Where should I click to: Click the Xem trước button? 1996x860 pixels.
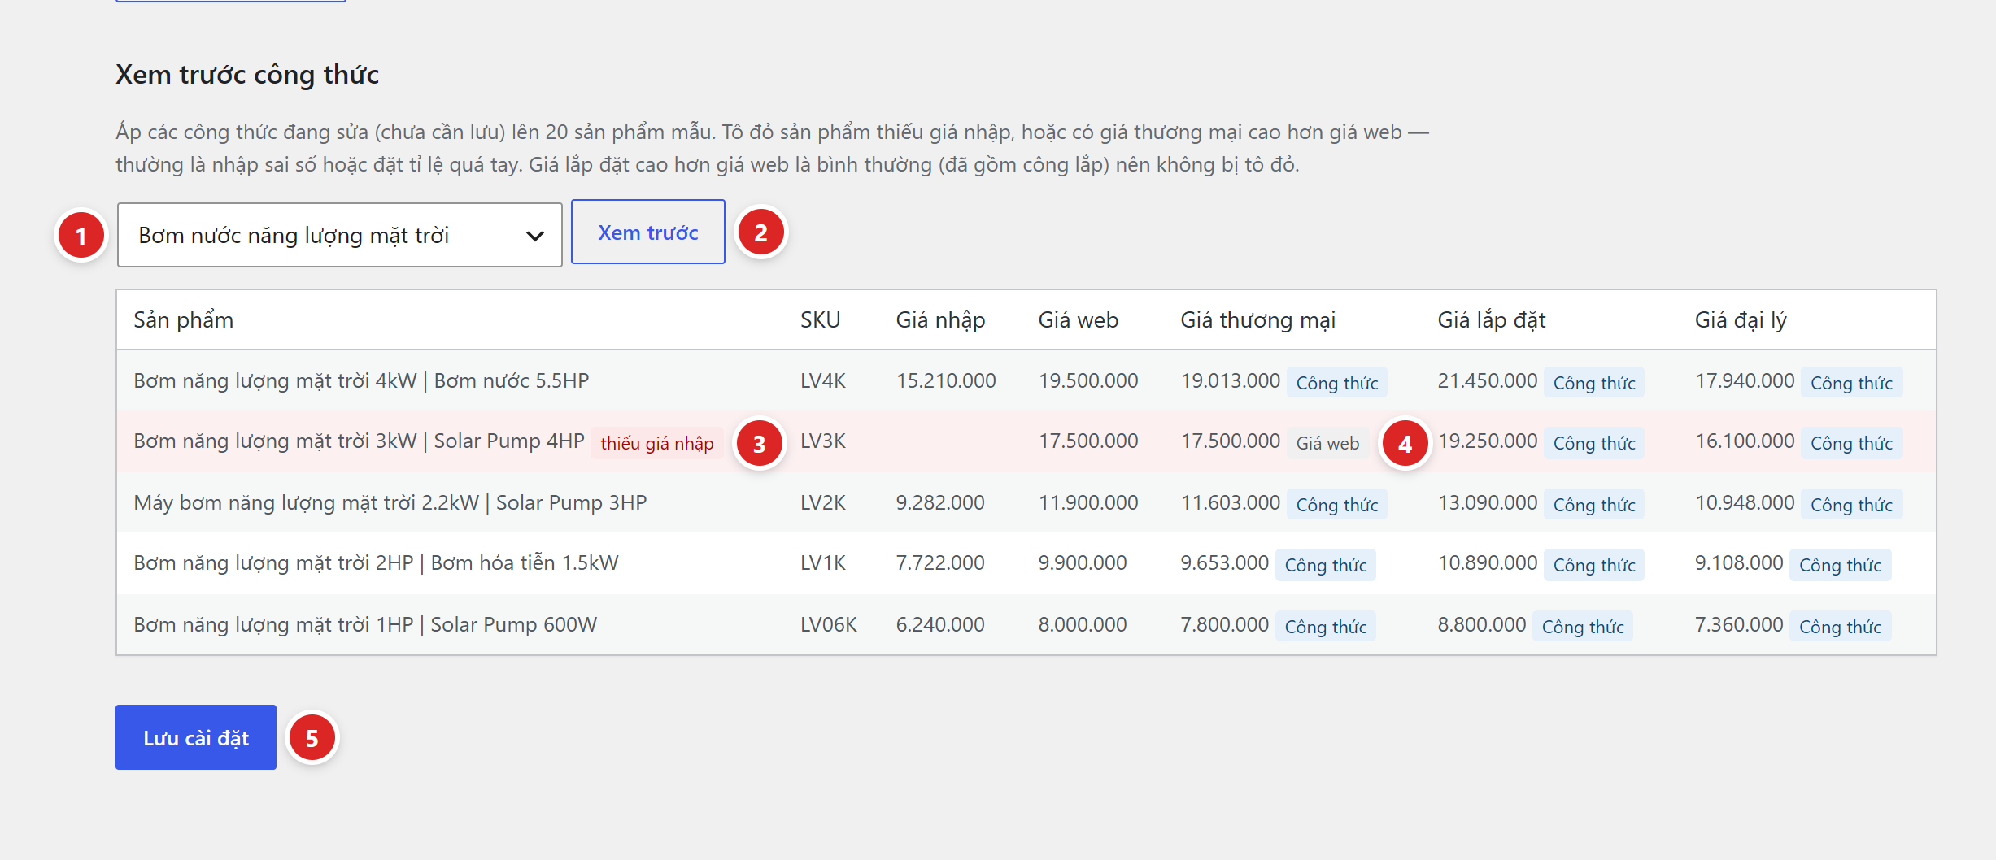(647, 232)
